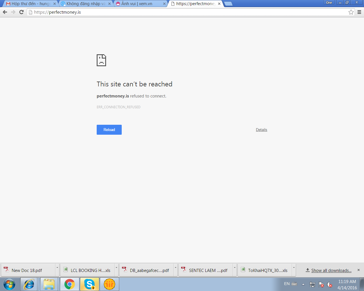Viewport: 364px width, 291px height.
Task: Expand options arrow for SENTEC LAEM download
Action: coord(235,270)
